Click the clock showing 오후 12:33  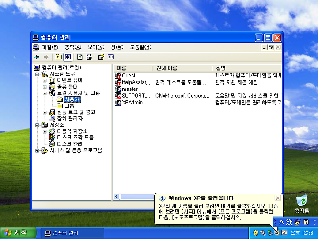pyautogui.click(x=302, y=233)
